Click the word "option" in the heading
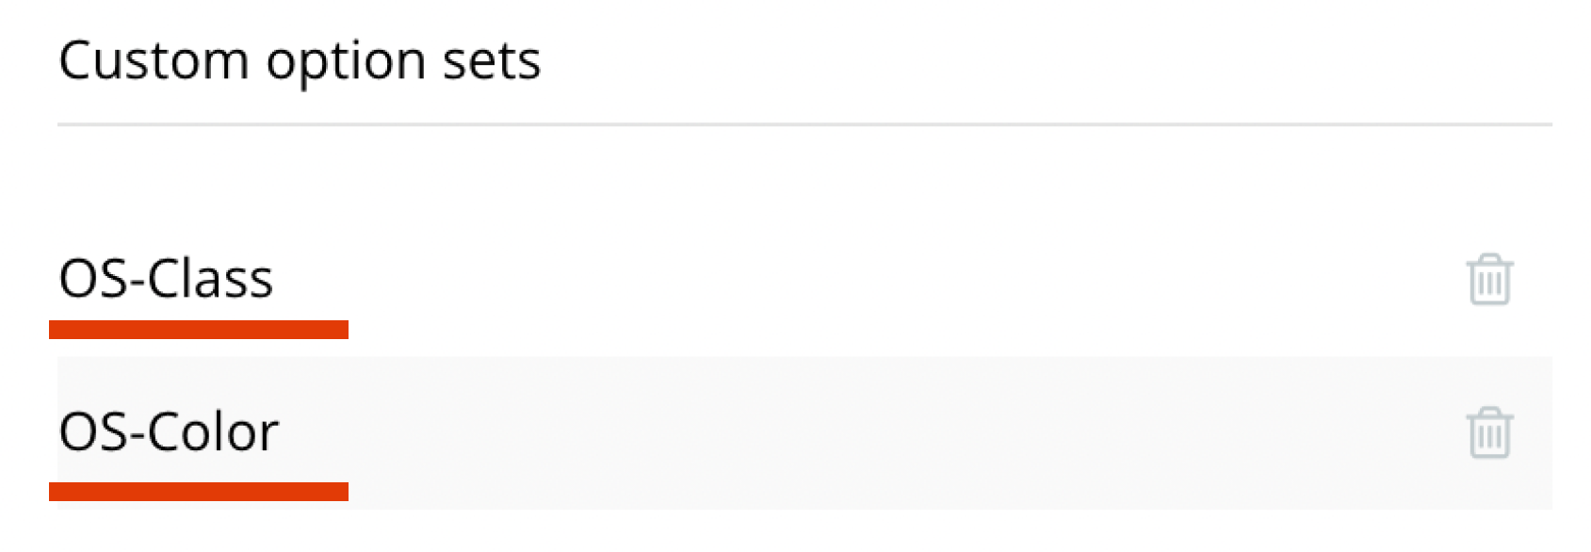Viewport: 1591px width, 552px height. pyautogui.click(x=346, y=61)
